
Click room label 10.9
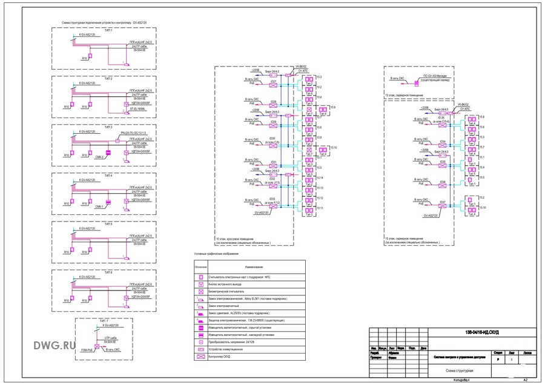click(333, 107)
